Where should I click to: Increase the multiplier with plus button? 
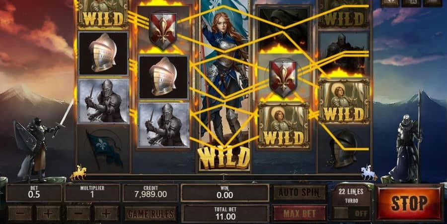point(106,213)
